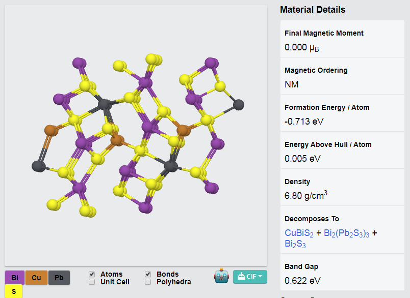Click the orange Cu element legend swatch
This screenshot has height=298, width=410.
(36, 277)
